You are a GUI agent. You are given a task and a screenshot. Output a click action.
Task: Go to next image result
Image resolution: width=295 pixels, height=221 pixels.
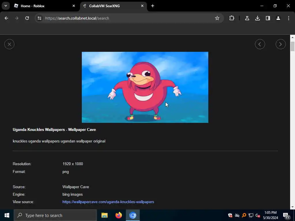[x=281, y=44]
